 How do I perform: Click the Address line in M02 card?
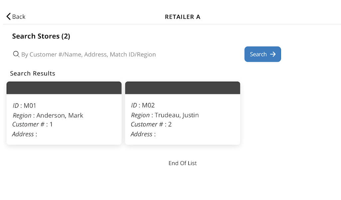pos(143,134)
